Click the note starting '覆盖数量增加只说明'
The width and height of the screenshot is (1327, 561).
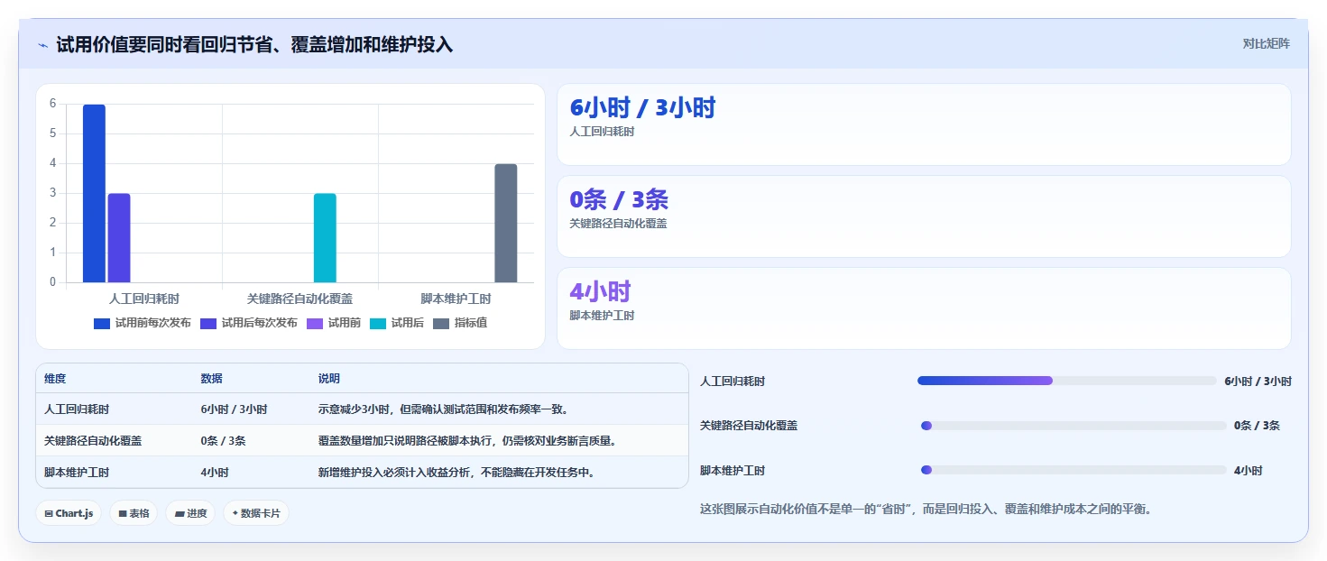[x=467, y=441]
